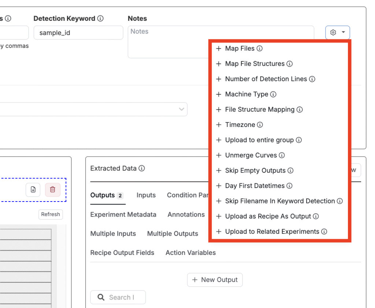The height and width of the screenshot is (308, 375).
Task: Click info icon next to Machine Type
Action: click(273, 94)
